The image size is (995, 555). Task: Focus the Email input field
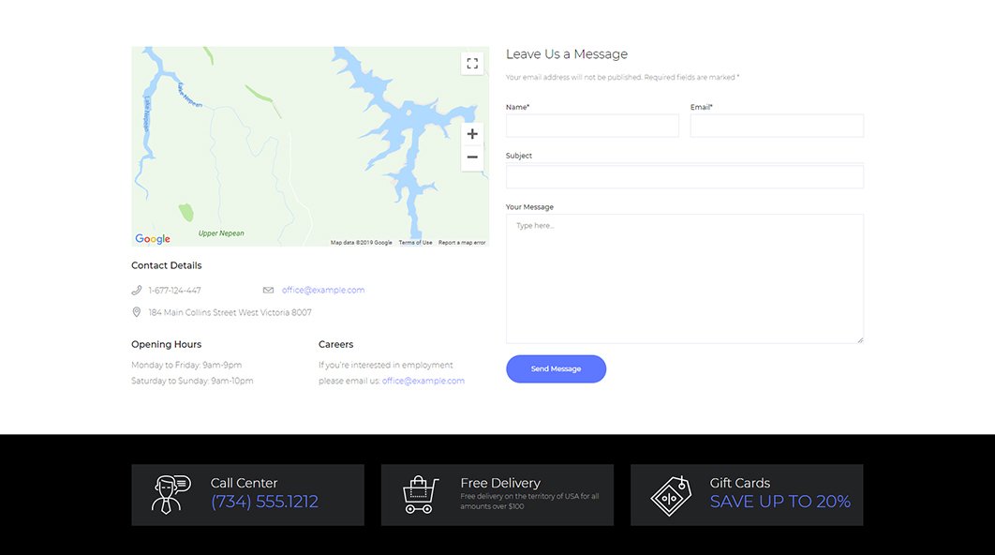coord(777,126)
